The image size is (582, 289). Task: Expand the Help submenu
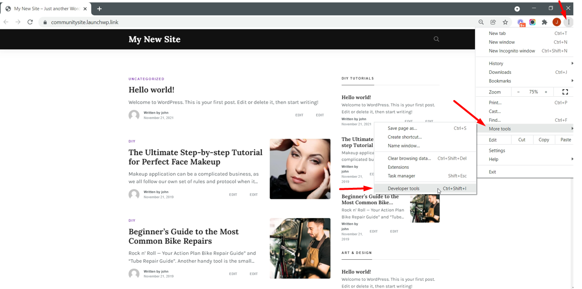pos(524,159)
